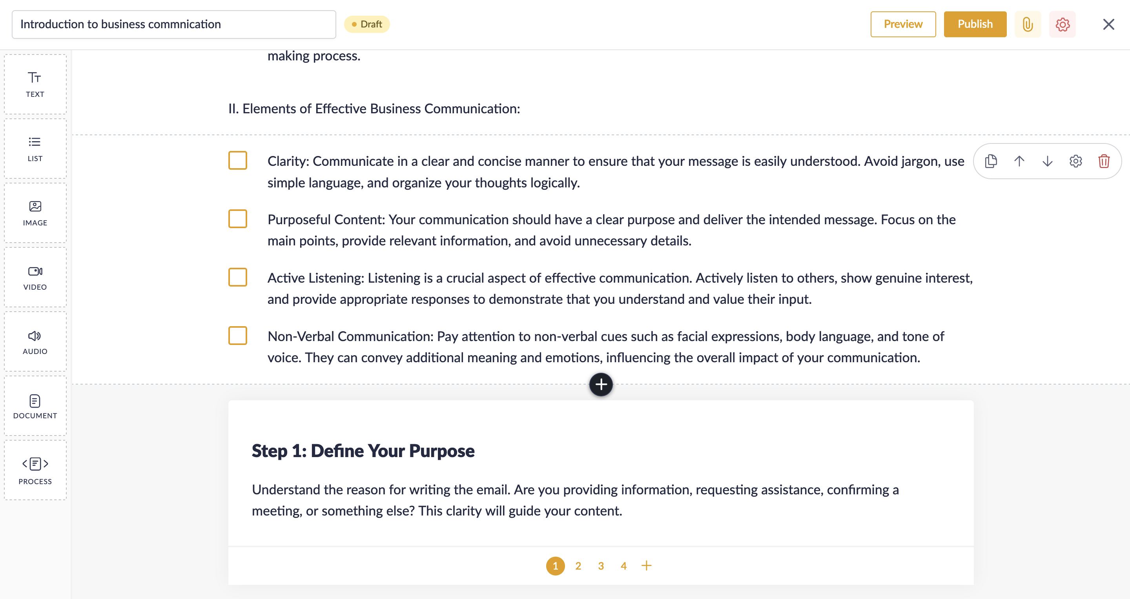Add an Audio block
Screen dimensions: 1130x599
(x=35, y=342)
